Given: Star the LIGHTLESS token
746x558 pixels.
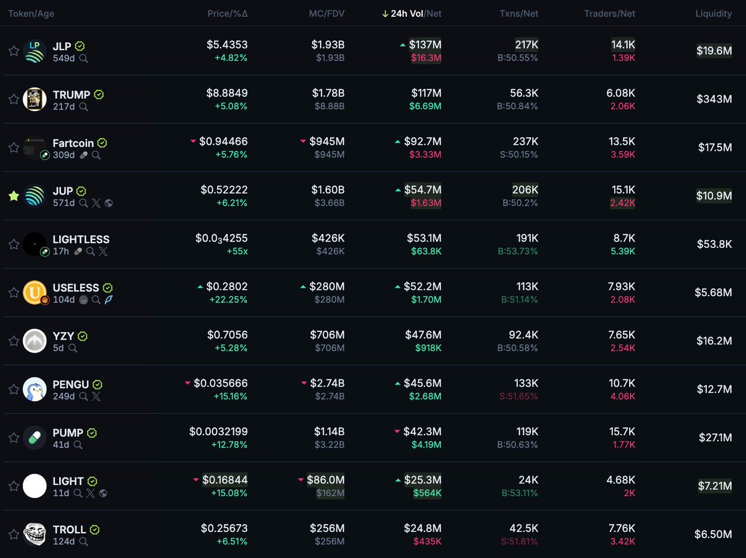Looking at the screenshot, I should (14, 245).
